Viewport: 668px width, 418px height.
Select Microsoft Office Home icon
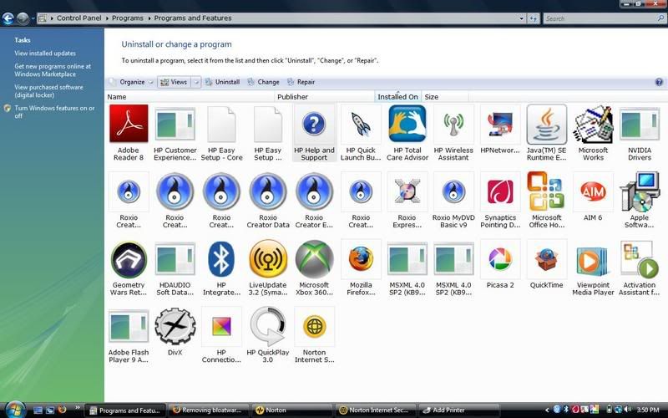(x=547, y=191)
